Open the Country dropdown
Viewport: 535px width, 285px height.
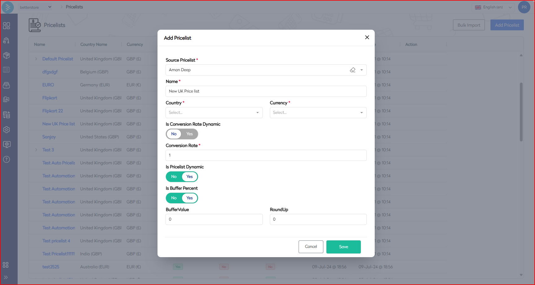click(x=214, y=113)
